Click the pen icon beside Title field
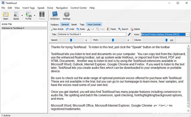Screen dimensions: 191x117 (129, 34)
